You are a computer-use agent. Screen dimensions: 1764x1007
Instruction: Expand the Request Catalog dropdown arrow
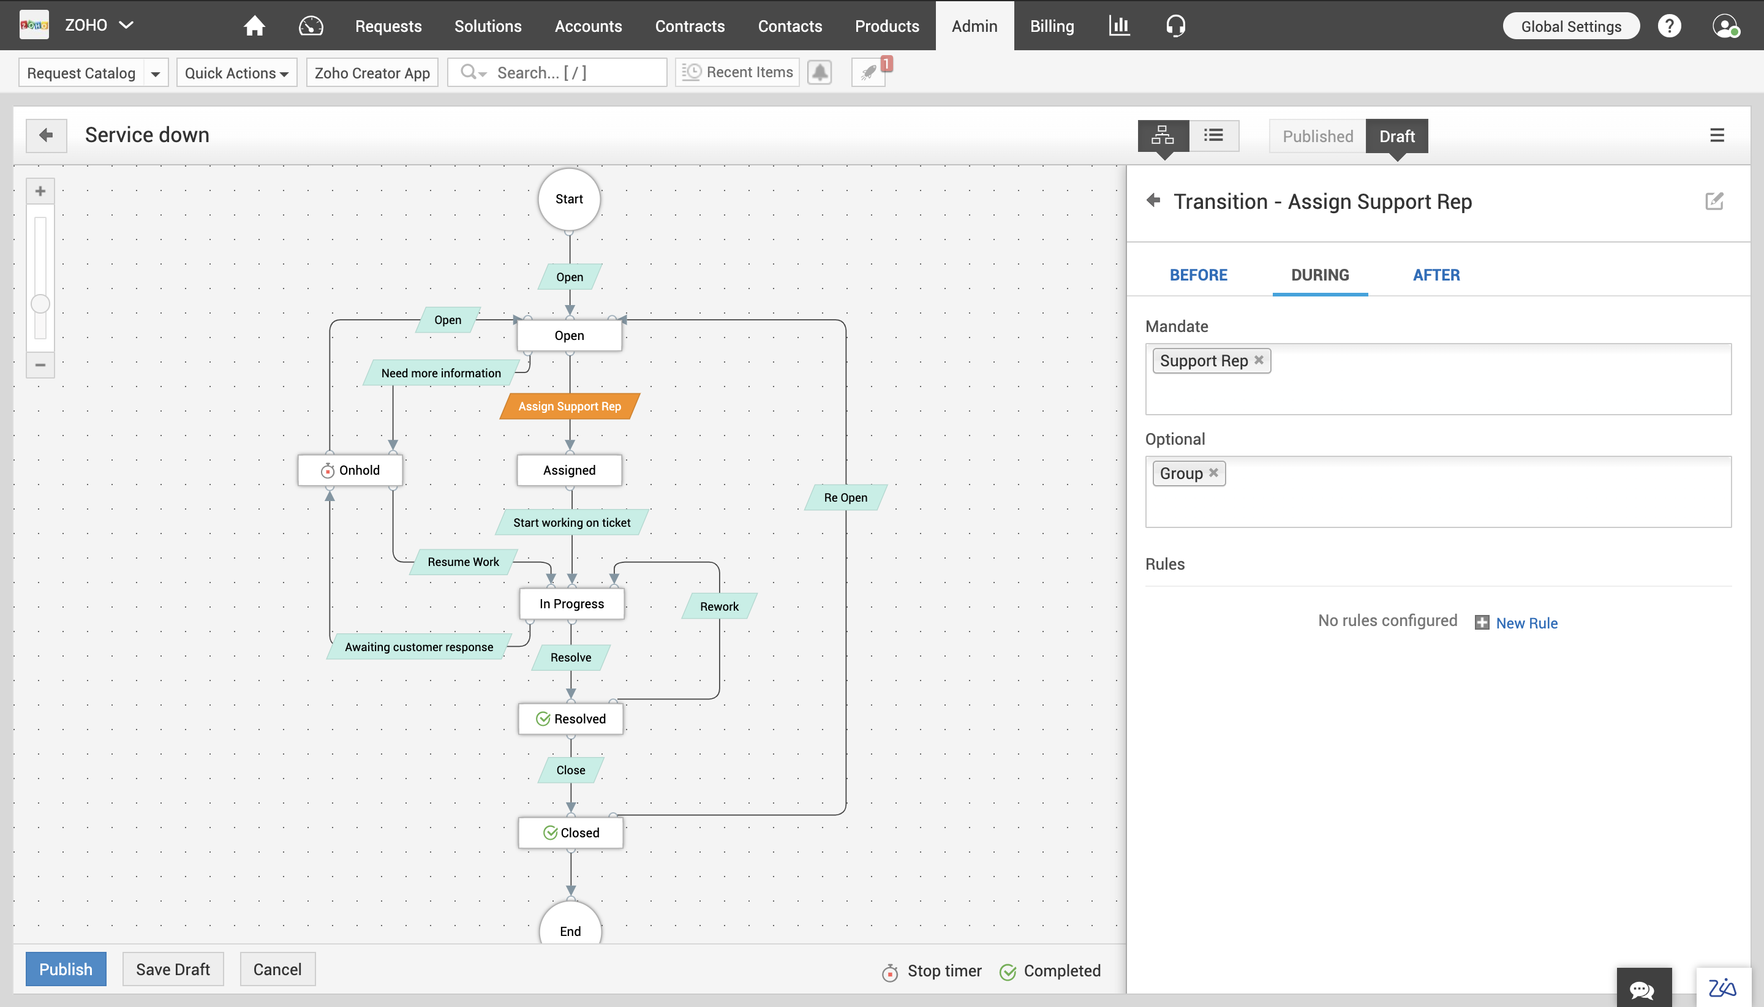156,74
